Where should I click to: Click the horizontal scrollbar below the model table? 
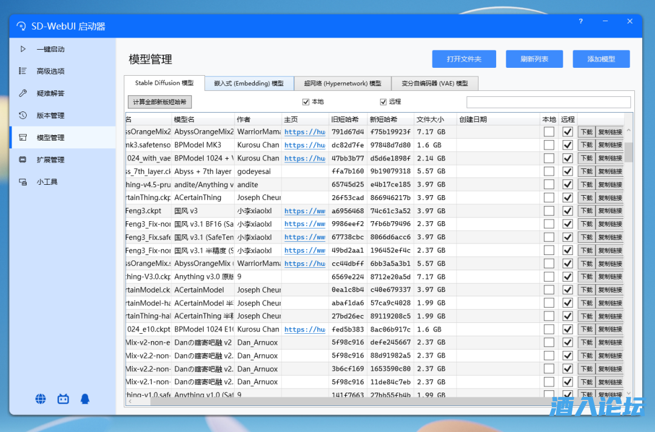click(364, 402)
